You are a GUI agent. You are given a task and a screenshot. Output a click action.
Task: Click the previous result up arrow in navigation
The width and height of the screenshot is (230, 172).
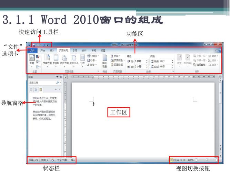click(56, 89)
